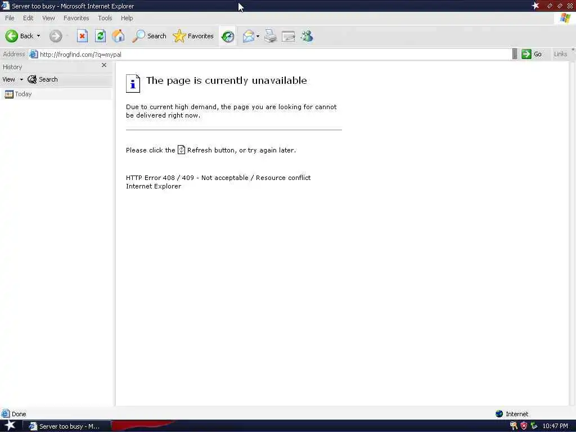Click the tray keys security icon
576x432 pixels.
(514, 426)
